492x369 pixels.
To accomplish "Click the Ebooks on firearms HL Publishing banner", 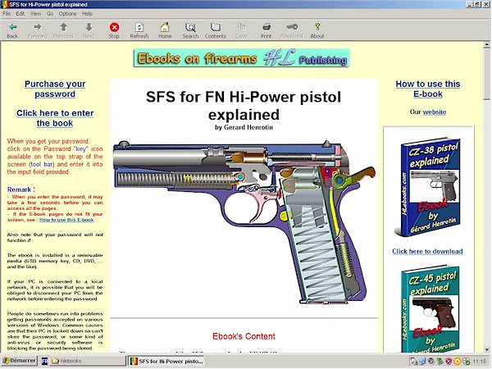I will pos(241,58).
